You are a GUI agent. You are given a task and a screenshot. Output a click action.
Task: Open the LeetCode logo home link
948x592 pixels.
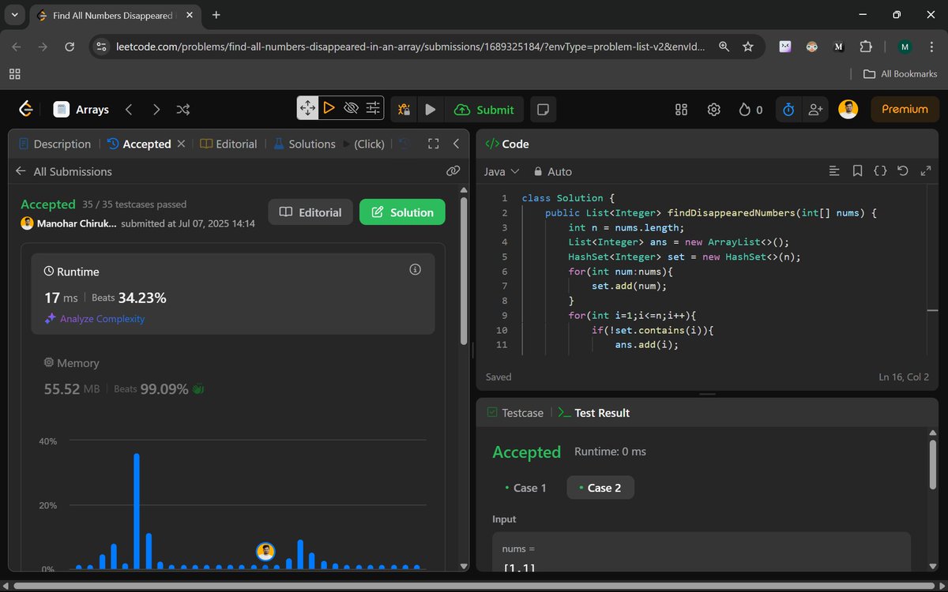25,109
